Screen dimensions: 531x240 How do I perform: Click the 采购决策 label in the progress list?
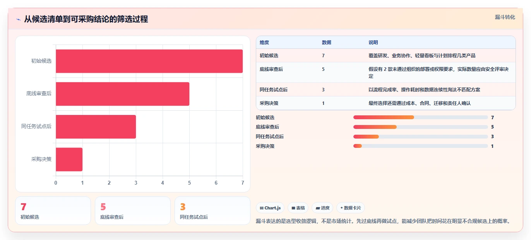click(265, 146)
